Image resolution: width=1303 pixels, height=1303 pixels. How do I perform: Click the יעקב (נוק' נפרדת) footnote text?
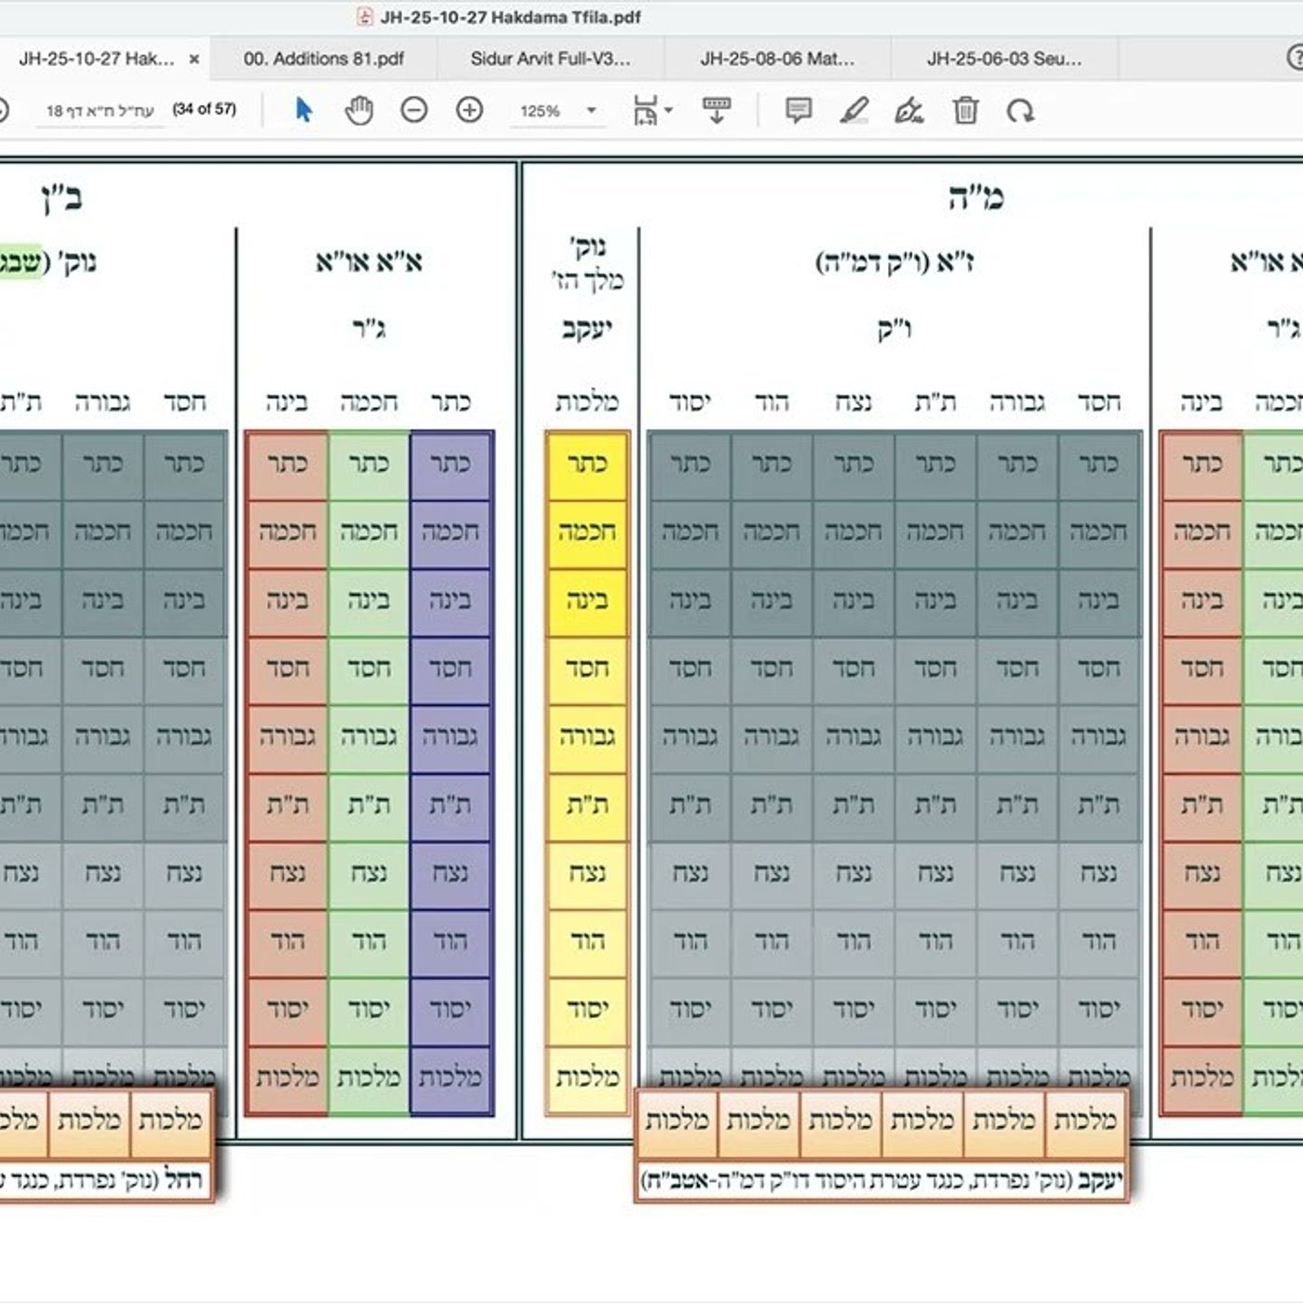881,1182
